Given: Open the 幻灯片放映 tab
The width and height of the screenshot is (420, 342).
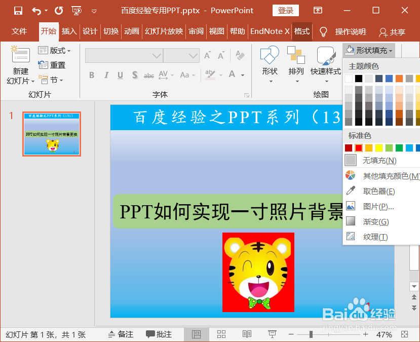Looking at the screenshot, I should coord(164,31).
